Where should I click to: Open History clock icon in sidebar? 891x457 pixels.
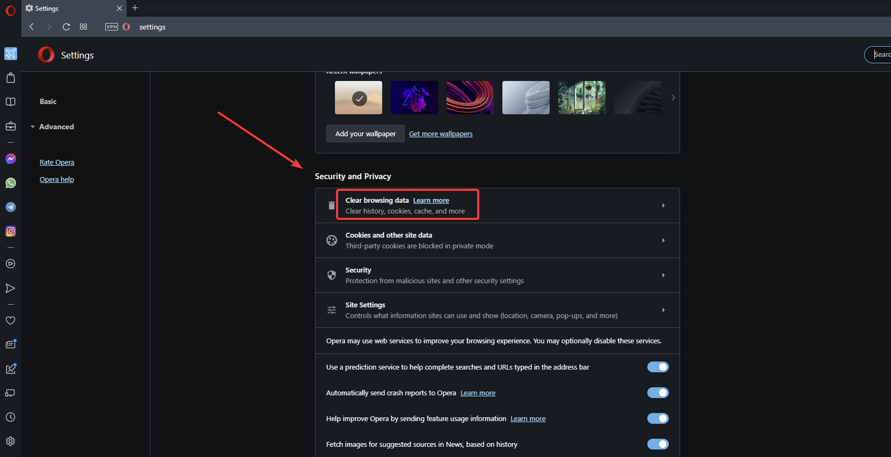click(11, 417)
